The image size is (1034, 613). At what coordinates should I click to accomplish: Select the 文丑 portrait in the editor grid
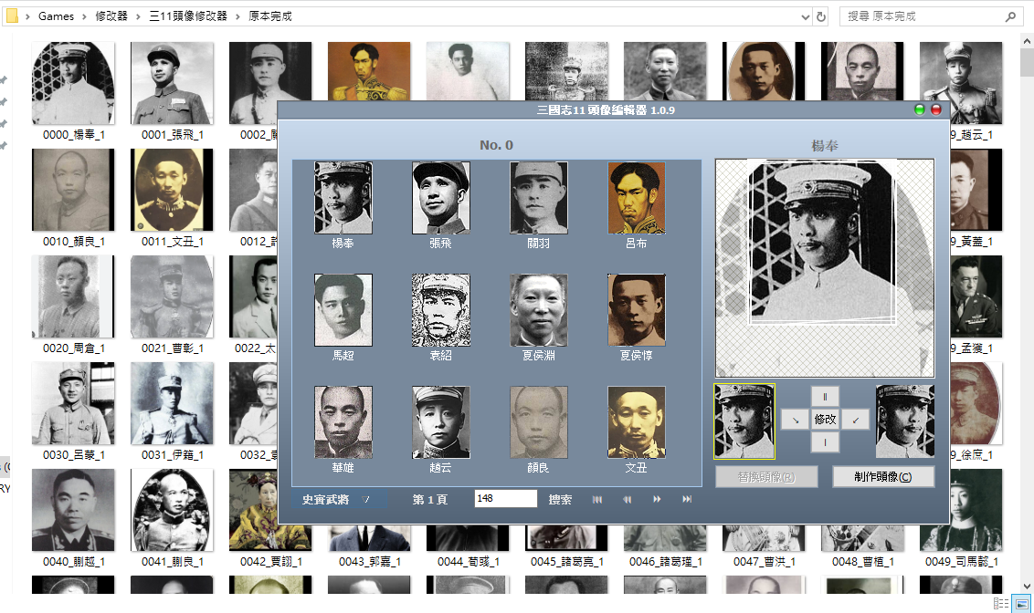point(637,422)
